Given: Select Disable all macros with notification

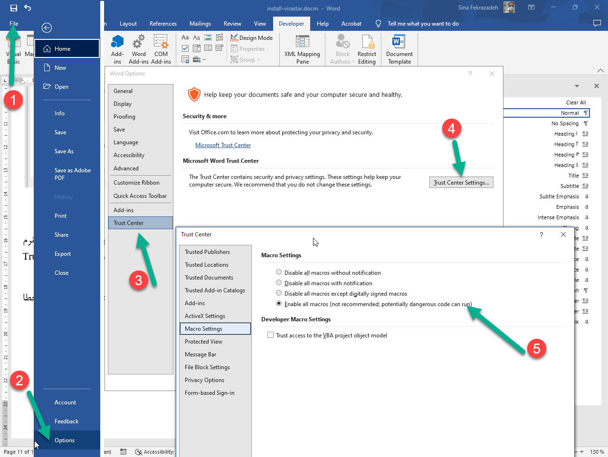Looking at the screenshot, I should 279,283.
